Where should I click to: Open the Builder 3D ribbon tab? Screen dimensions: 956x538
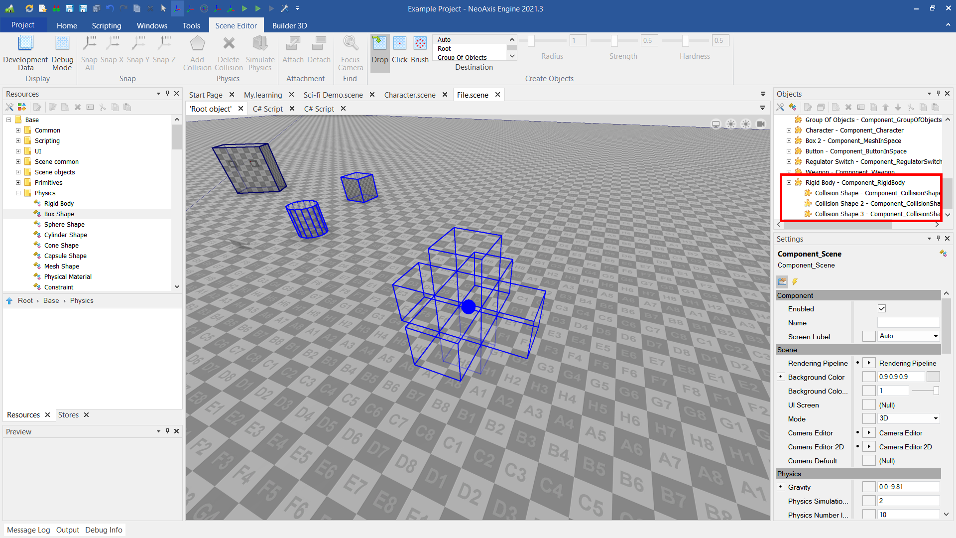pos(289,25)
